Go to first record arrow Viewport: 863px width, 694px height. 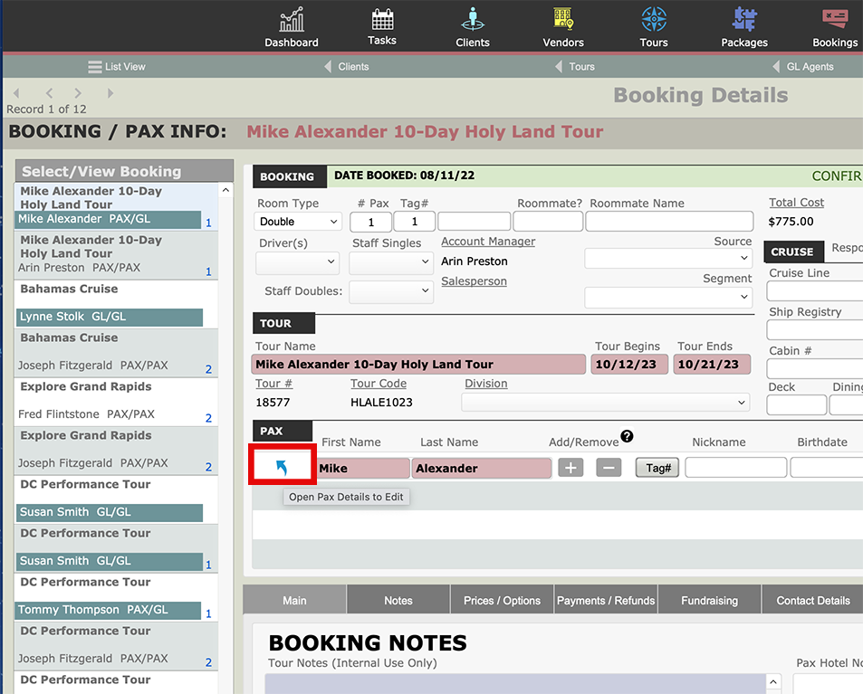coord(16,93)
